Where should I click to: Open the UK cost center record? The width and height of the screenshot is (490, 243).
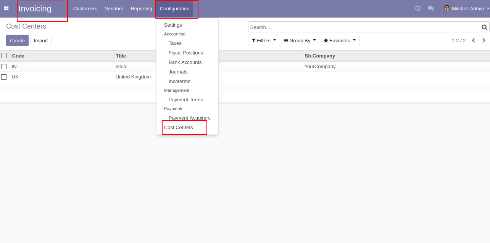tap(15, 77)
